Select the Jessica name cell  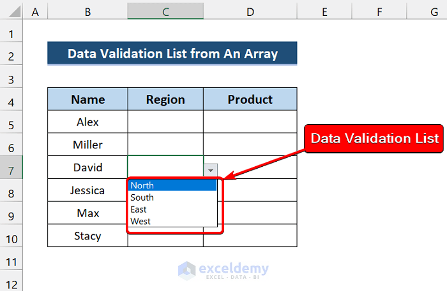(x=87, y=190)
